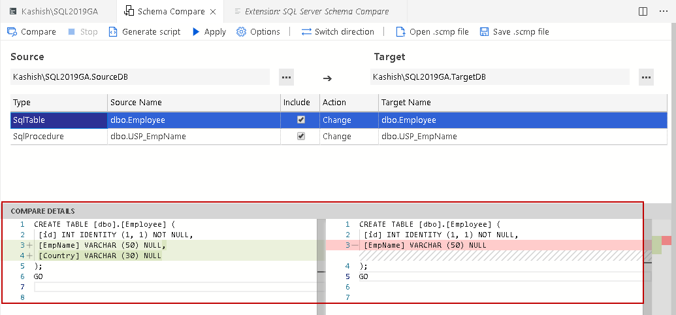Open .scmp file from toolbar
The width and height of the screenshot is (676, 315).
point(400,31)
